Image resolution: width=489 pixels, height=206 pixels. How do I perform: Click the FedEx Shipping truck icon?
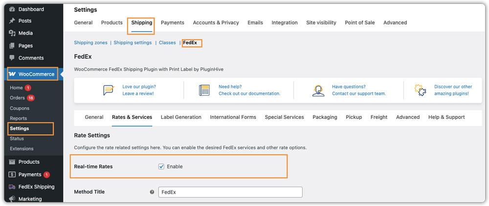pyautogui.click(x=12, y=186)
